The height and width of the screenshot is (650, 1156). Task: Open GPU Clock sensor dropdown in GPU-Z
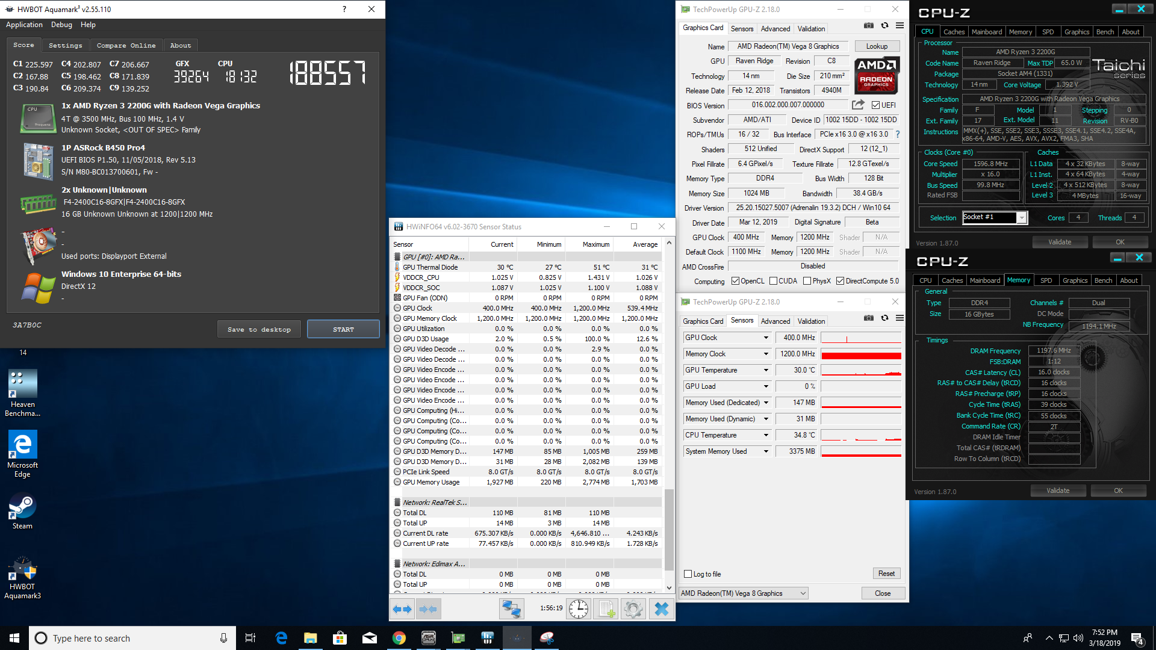click(766, 338)
